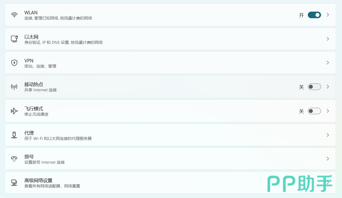Open 以太网 details with the chevron arrow
The height and width of the screenshot is (198, 342).
click(x=328, y=39)
